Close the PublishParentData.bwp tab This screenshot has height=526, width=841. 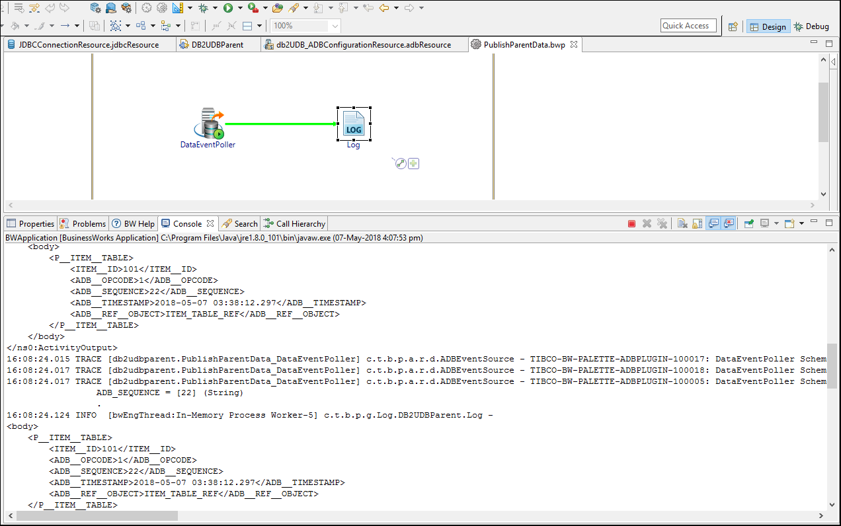pos(573,45)
